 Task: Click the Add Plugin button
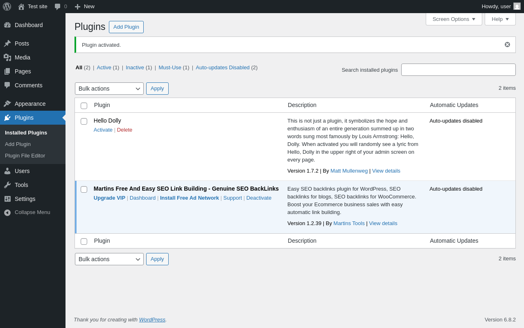pos(126,27)
